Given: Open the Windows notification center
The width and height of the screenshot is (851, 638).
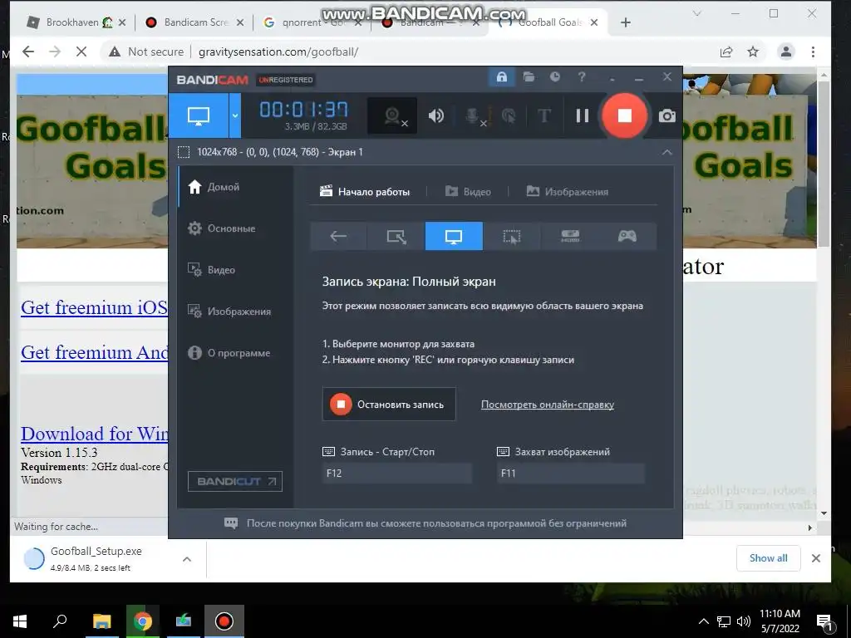Looking at the screenshot, I should pyautogui.click(x=825, y=623).
